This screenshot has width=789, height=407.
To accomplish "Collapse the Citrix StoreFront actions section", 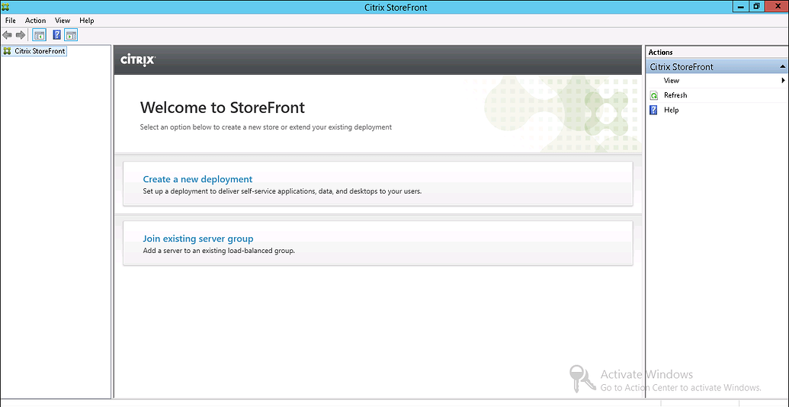I will click(783, 67).
